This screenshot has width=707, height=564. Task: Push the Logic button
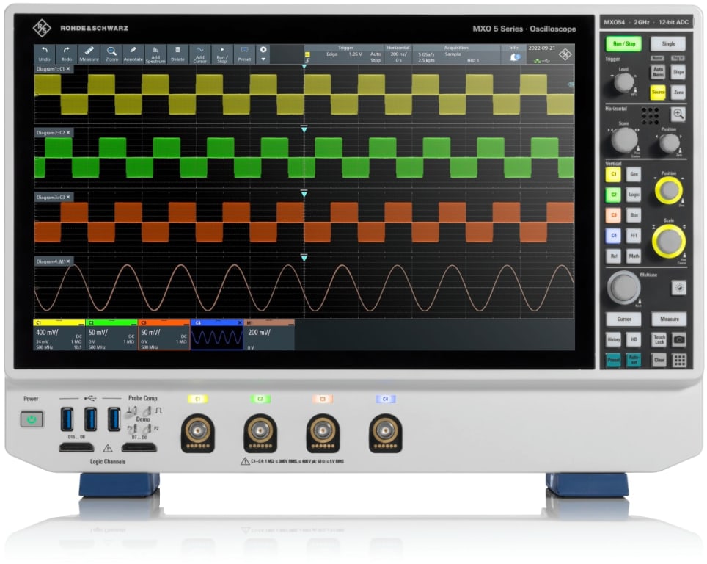pyautogui.click(x=634, y=195)
